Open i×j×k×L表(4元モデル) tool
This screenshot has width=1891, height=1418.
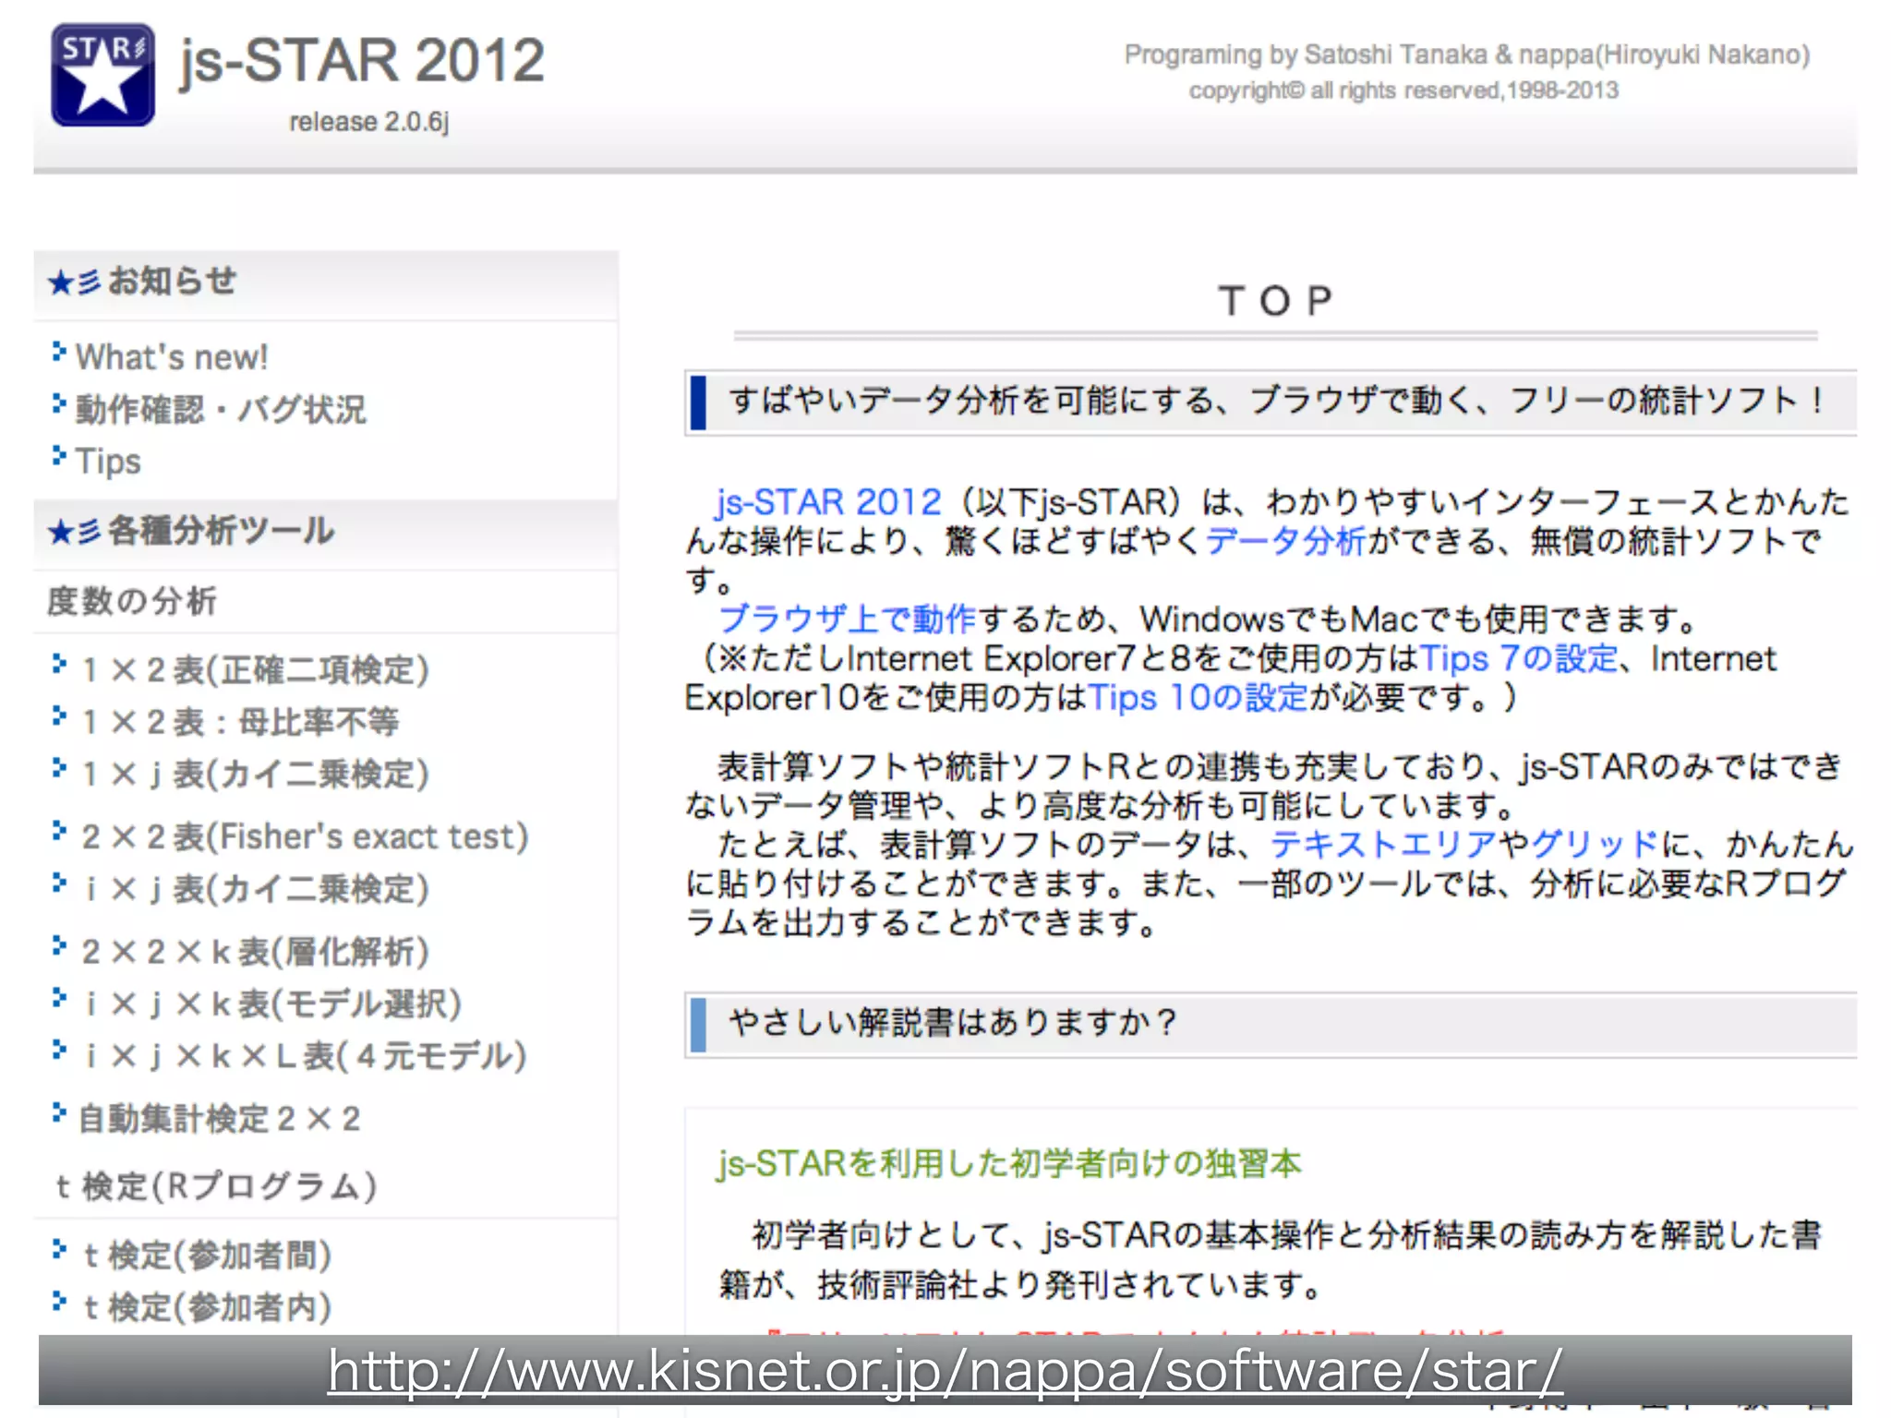pyautogui.click(x=304, y=1054)
